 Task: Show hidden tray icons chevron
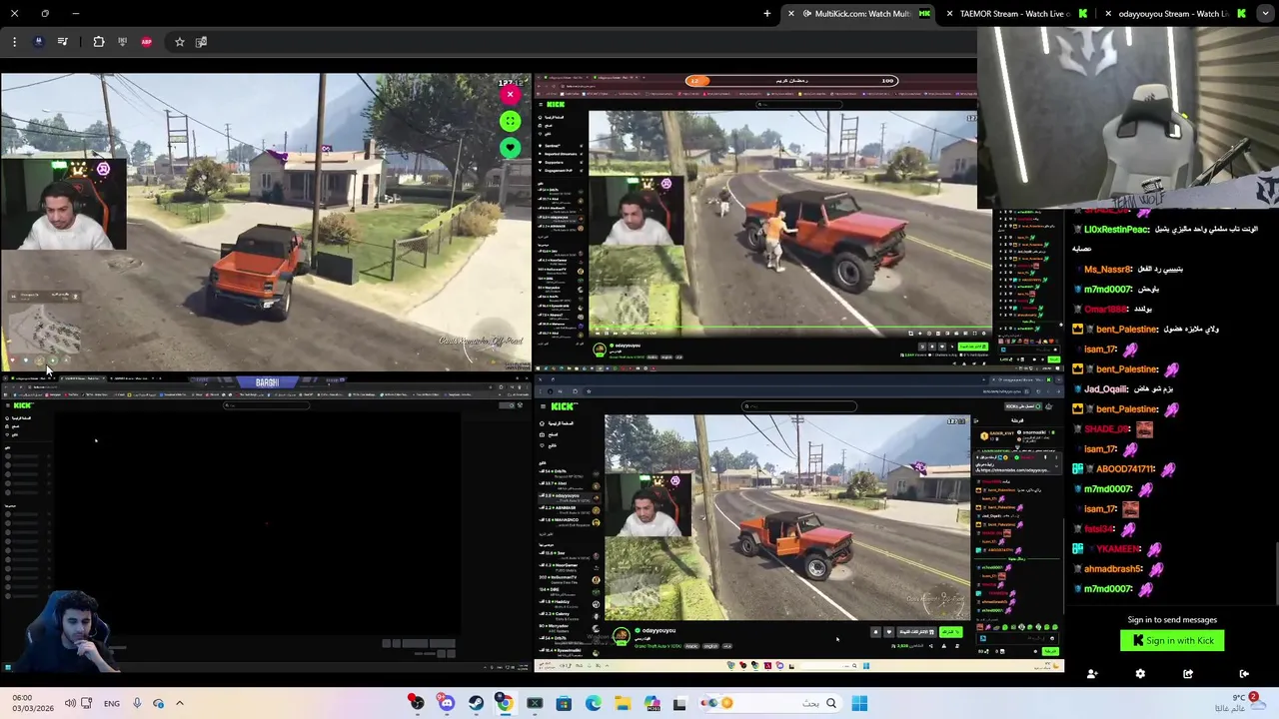(180, 704)
